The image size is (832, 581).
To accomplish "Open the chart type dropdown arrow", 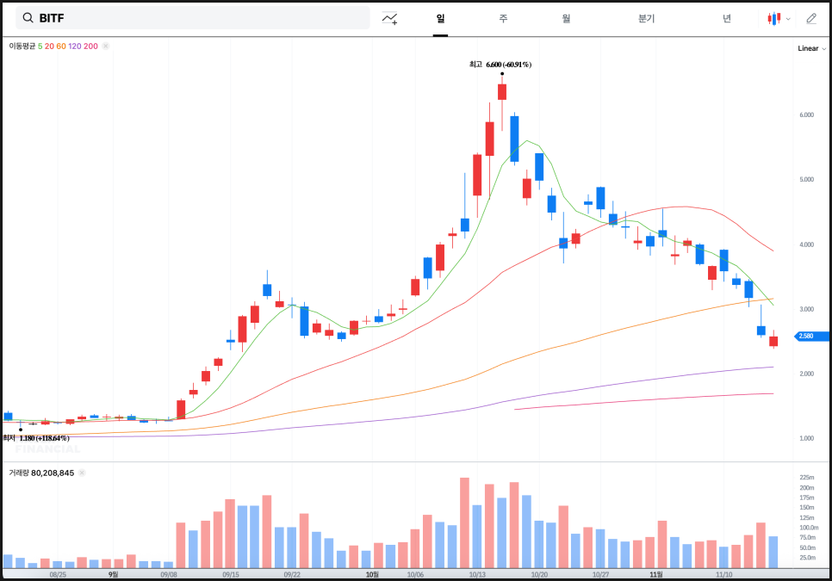I will 789,19.
